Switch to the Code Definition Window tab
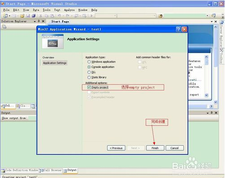This screenshot has height=178, width=225. 20,170
